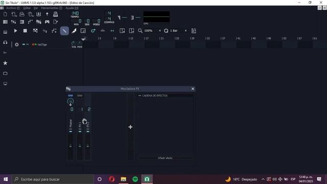This screenshot has height=184, width=327.
Task: Select the Master channel in FX mixer
Action: pos(71,127)
